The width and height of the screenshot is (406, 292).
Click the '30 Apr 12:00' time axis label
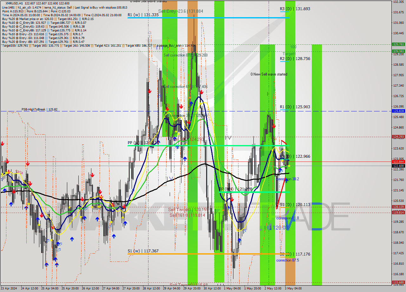pyautogui.click(x=212, y=289)
